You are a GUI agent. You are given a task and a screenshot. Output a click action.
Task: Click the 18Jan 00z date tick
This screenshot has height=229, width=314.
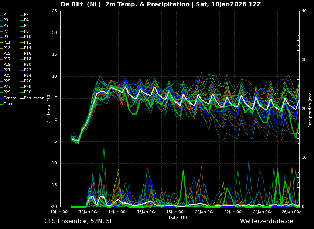coord(175,212)
